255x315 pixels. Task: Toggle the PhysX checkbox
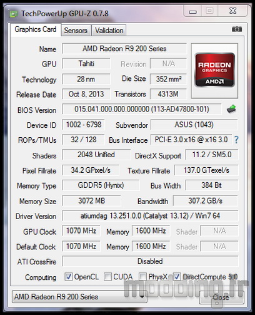click(x=142, y=277)
